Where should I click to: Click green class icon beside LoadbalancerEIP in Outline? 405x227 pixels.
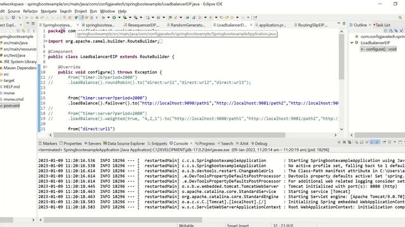[x=357, y=43]
